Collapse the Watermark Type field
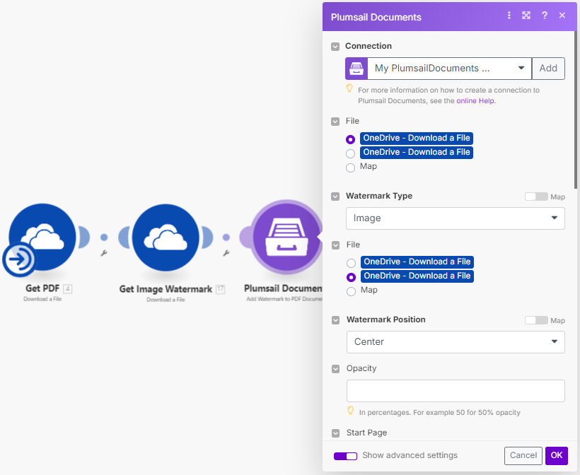 click(335, 197)
